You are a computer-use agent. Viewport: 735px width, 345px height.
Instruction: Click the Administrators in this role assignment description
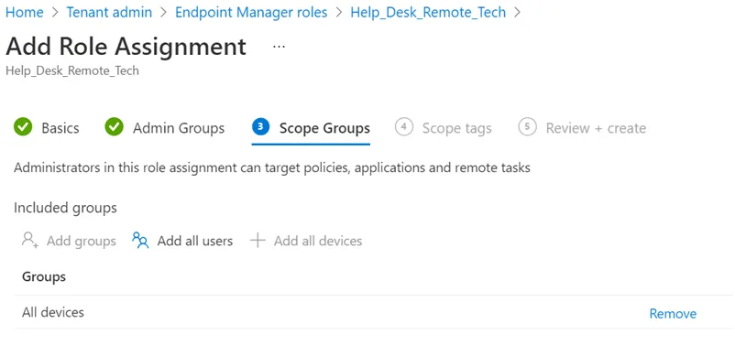(x=272, y=167)
